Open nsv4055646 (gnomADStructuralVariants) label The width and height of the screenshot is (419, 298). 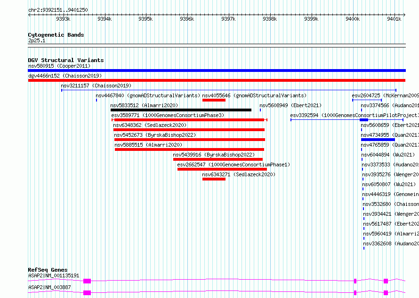pos(254,95)
